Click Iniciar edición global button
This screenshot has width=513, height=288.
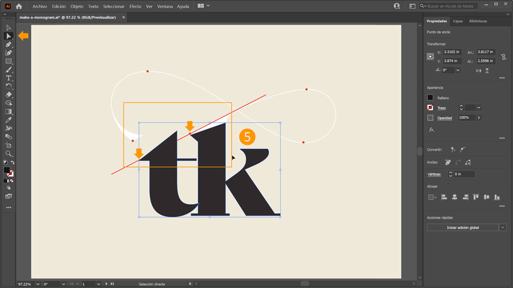tap(463, 228)
